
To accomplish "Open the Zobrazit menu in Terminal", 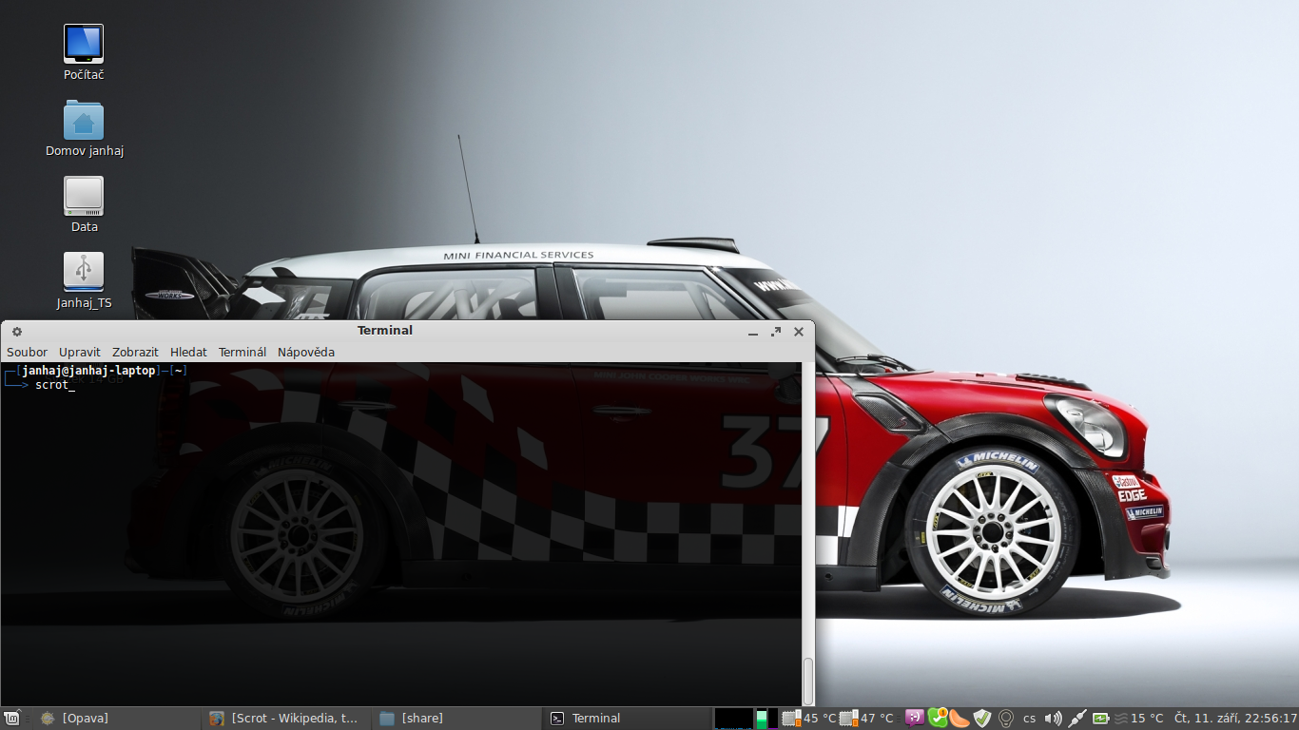I will click(135, 352).
